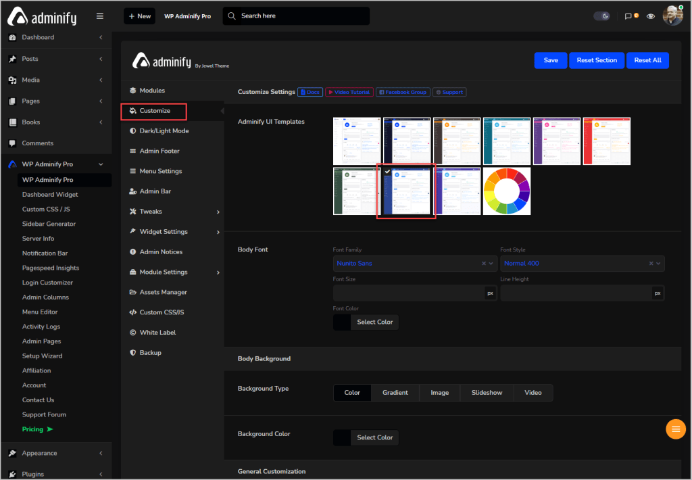Click the New button in top bar

[x=139, y=16]
